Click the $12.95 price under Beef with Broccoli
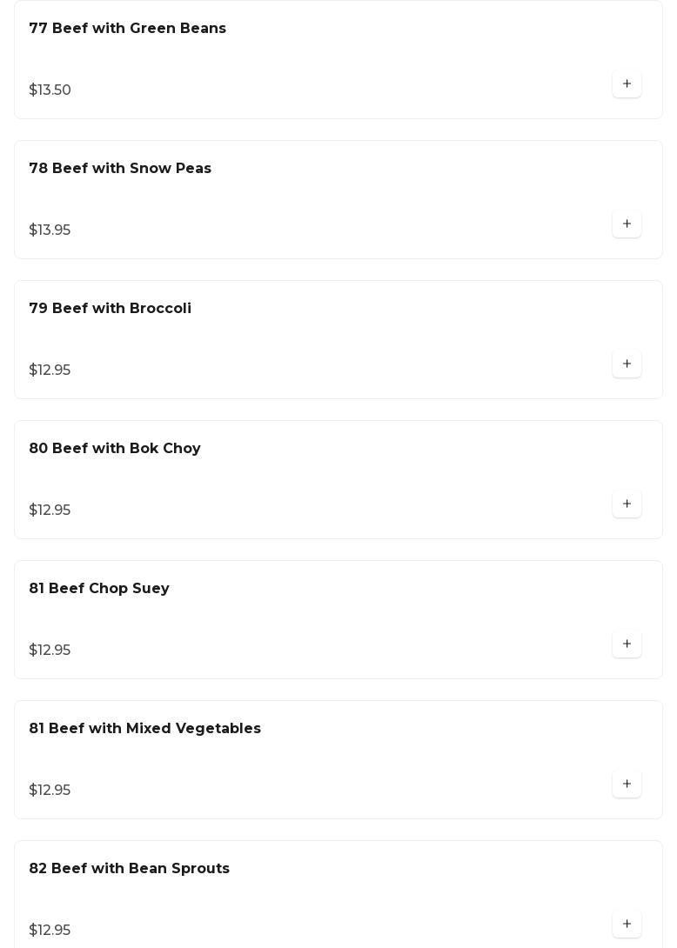The width and height of the screenshot is (677, 948). pos(50,371)
